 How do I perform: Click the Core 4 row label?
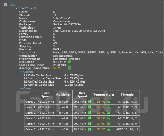pyautogui.click(x=30, y=124)
